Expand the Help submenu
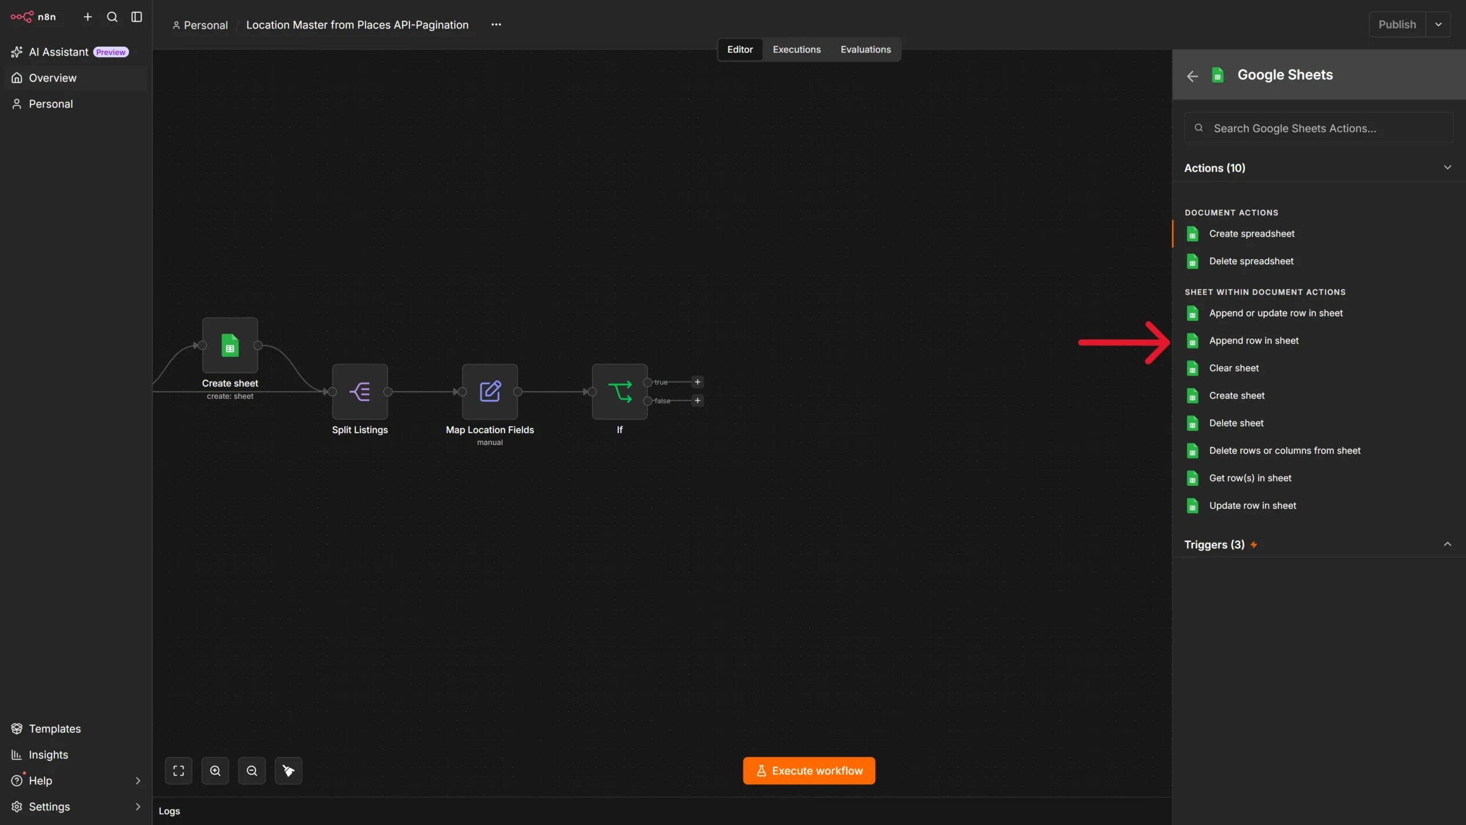The width and height of the screenshot is (1466, 825). 138,780
